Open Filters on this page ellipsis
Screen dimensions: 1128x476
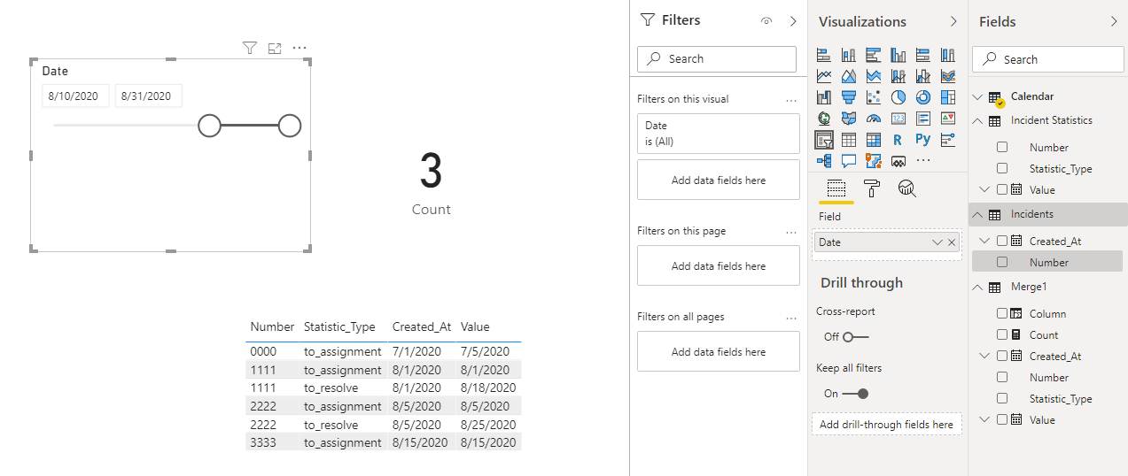(791, 232)
